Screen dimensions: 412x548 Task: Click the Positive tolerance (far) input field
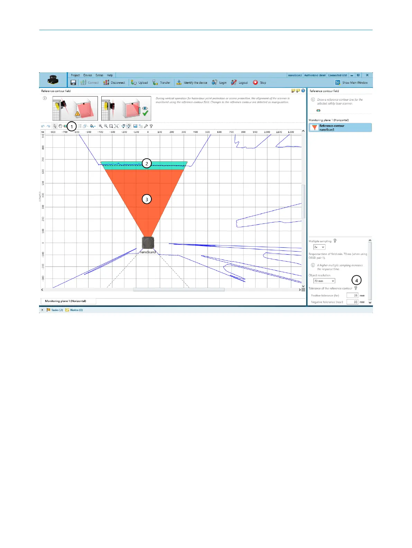pos(353,295)
